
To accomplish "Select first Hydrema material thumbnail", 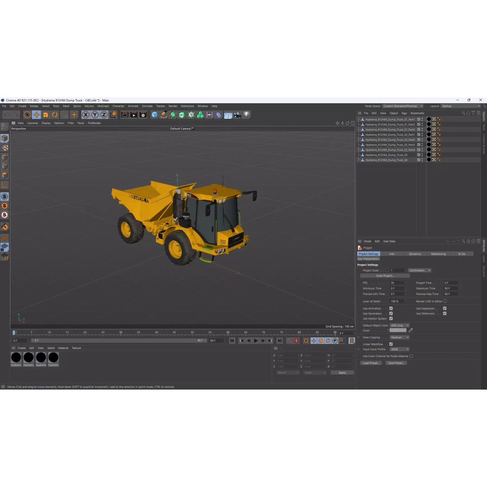I will pos(16,359).
